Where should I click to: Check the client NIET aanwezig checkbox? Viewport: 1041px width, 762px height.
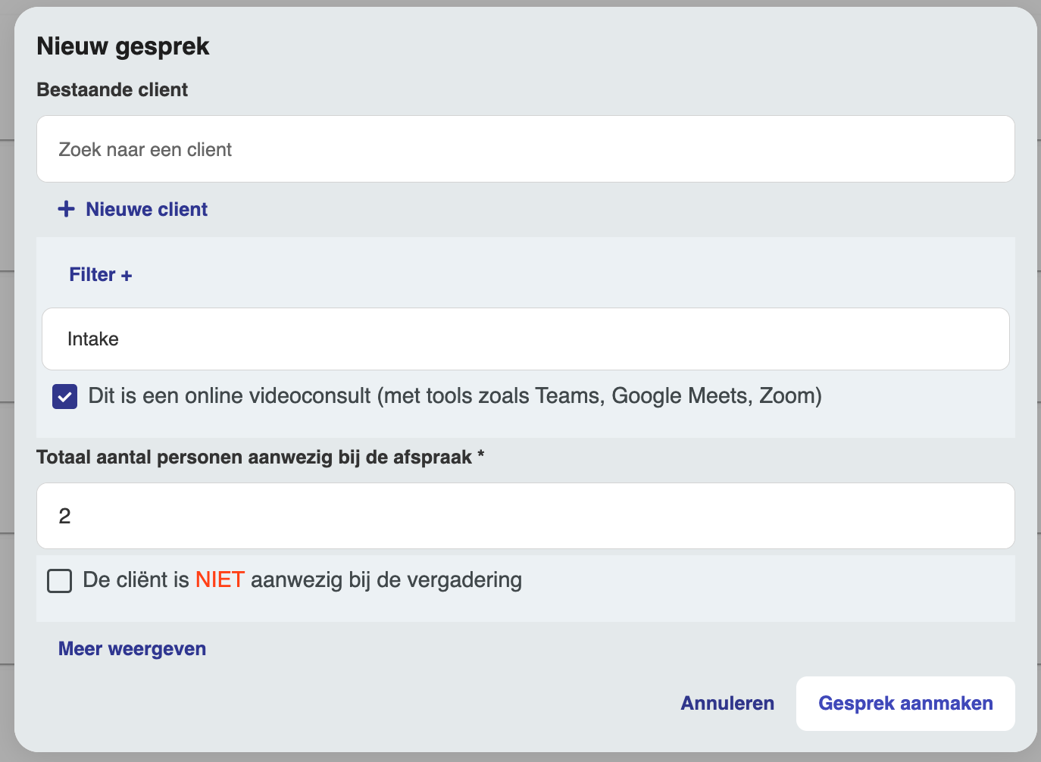click(x=60, y=581)
